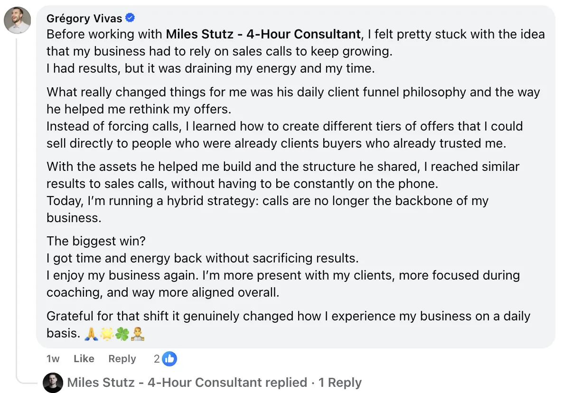Click the sun emoji in the comment

[x=107, y=334]
